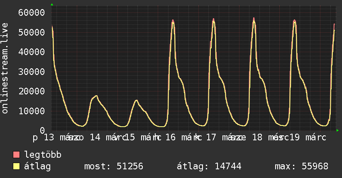Click the 0 y-axis label
This screenshot has height=178, width=342.
(x=42, y=130)
